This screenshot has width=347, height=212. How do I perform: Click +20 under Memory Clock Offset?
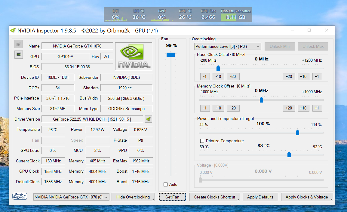coord(289,108)
